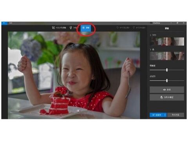Select the Adjustments (調整) tab

[x=86, y=28]
